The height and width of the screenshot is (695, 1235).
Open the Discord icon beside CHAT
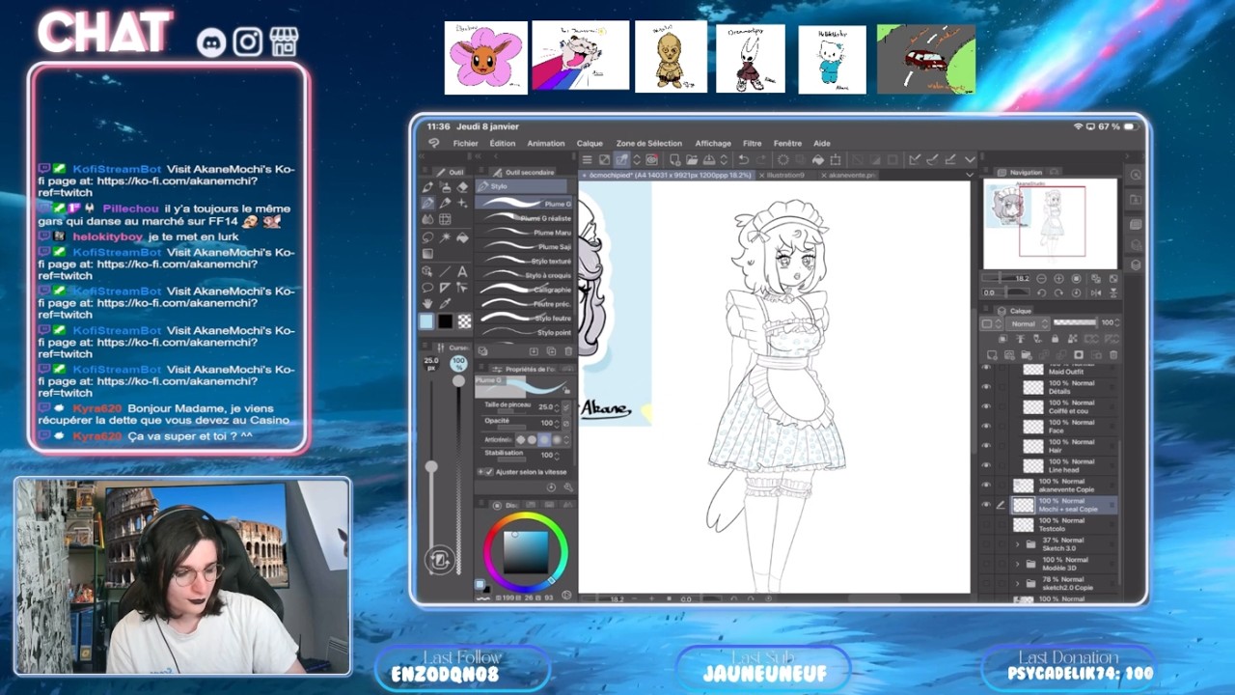pyautogui.click(x=211, y=42)
